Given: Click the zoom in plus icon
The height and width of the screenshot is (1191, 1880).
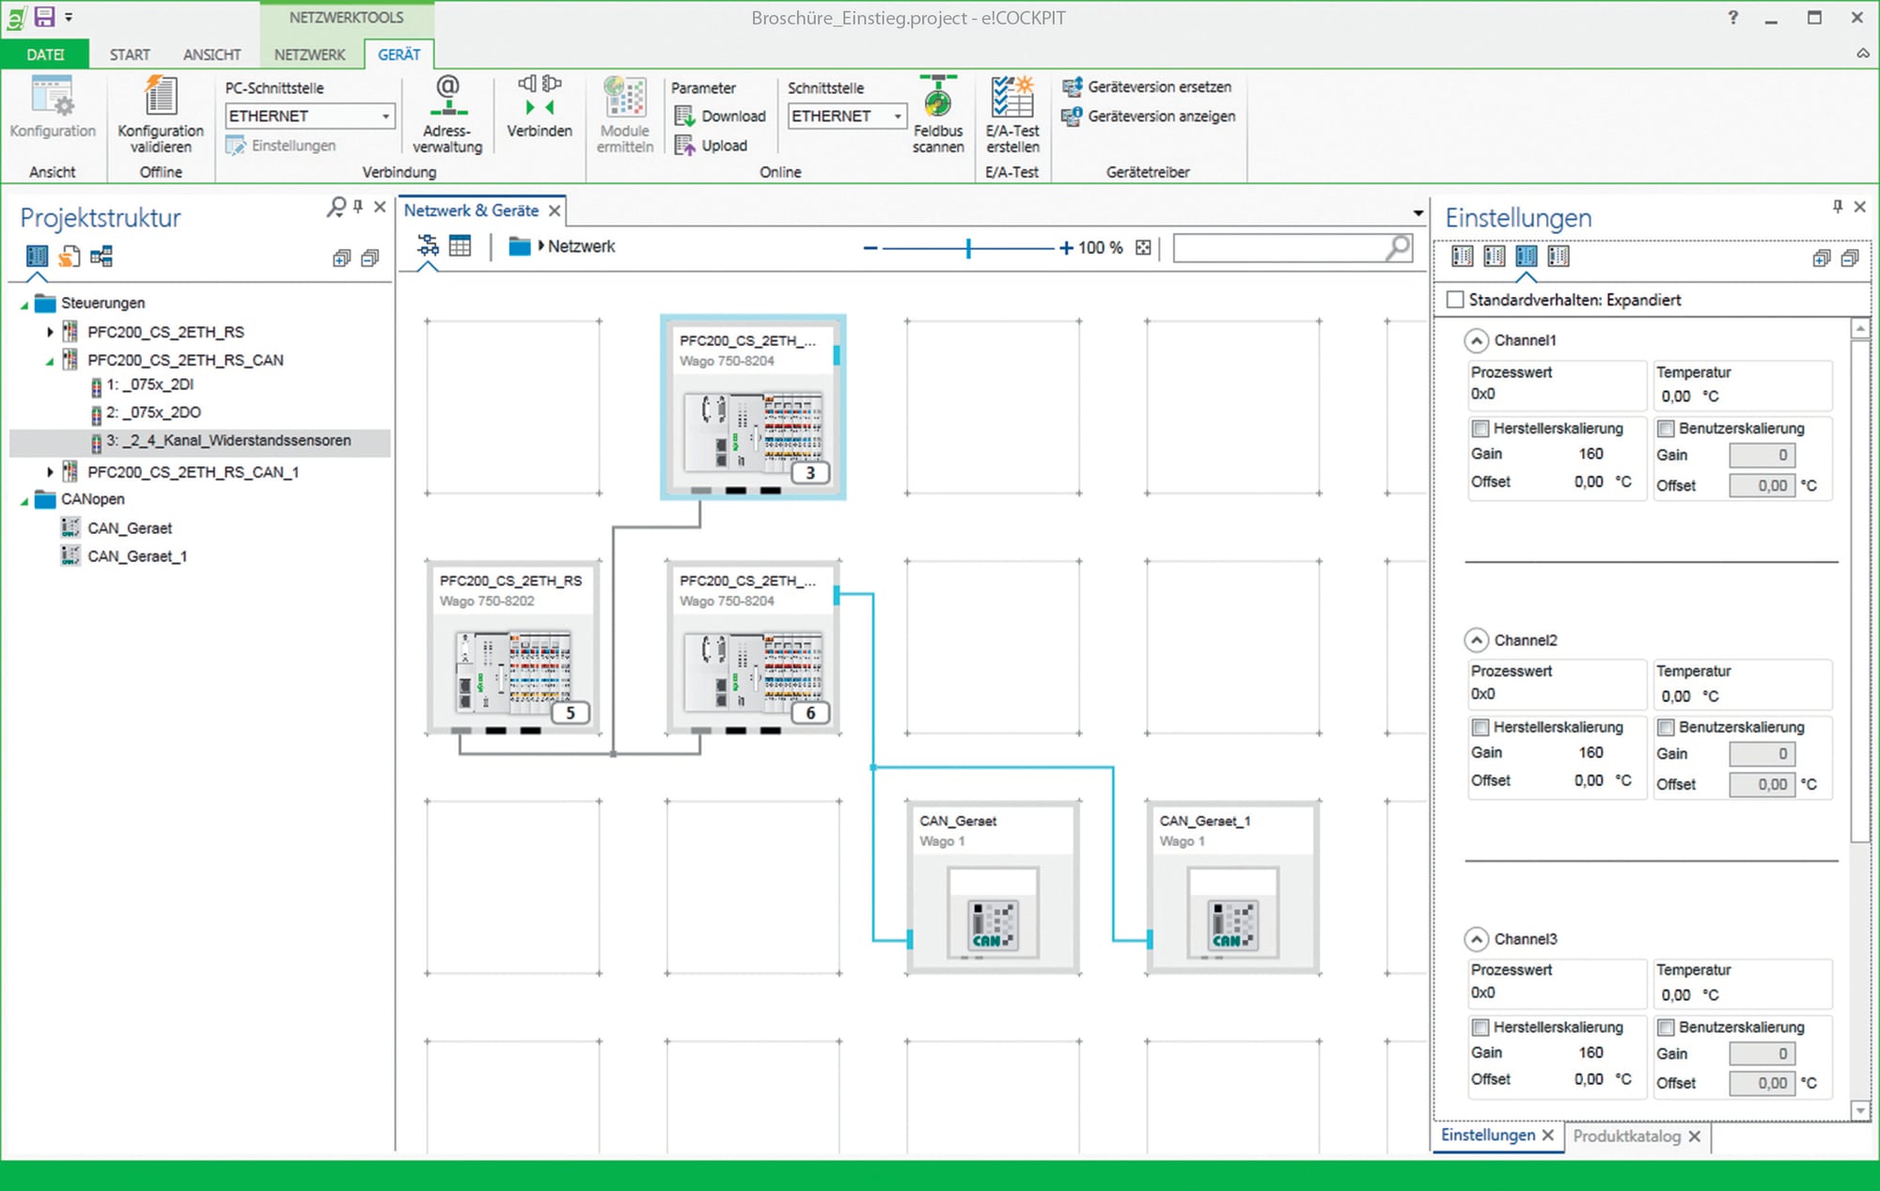Looking at the screenshot, I should click(x=1066, y=247).
